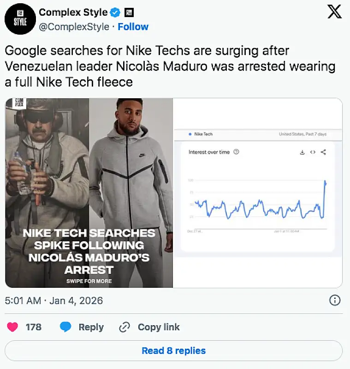
Task: Follow the ComplexStyle account
Action: 132,27
